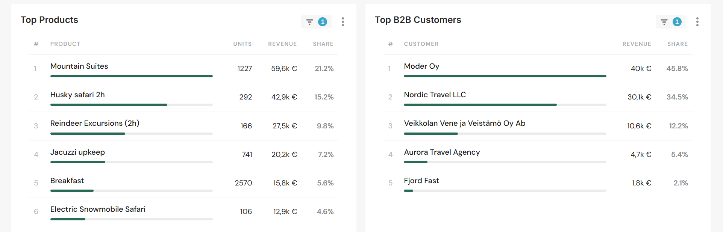Select the Mountain Suites product row
The image size is (723, 232).
click(79, 66)
